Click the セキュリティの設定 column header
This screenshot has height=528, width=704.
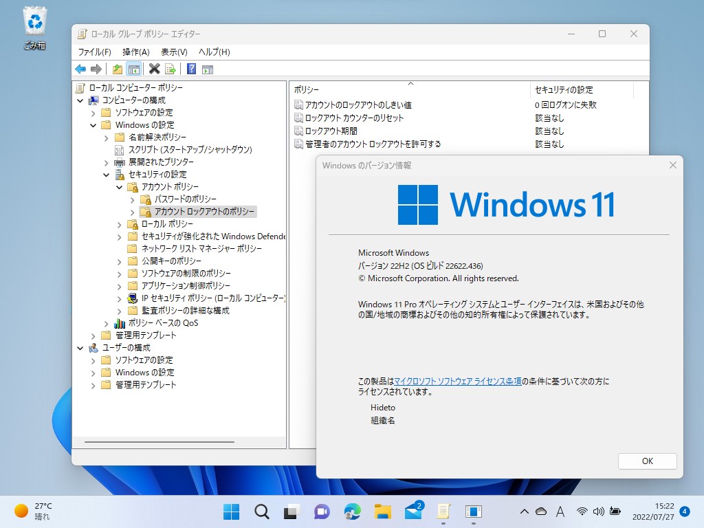pyautogui.click(x=582, y=90)
